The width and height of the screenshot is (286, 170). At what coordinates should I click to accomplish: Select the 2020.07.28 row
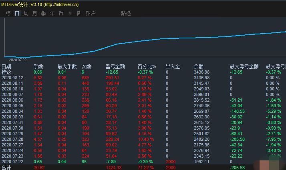[143, 139]
